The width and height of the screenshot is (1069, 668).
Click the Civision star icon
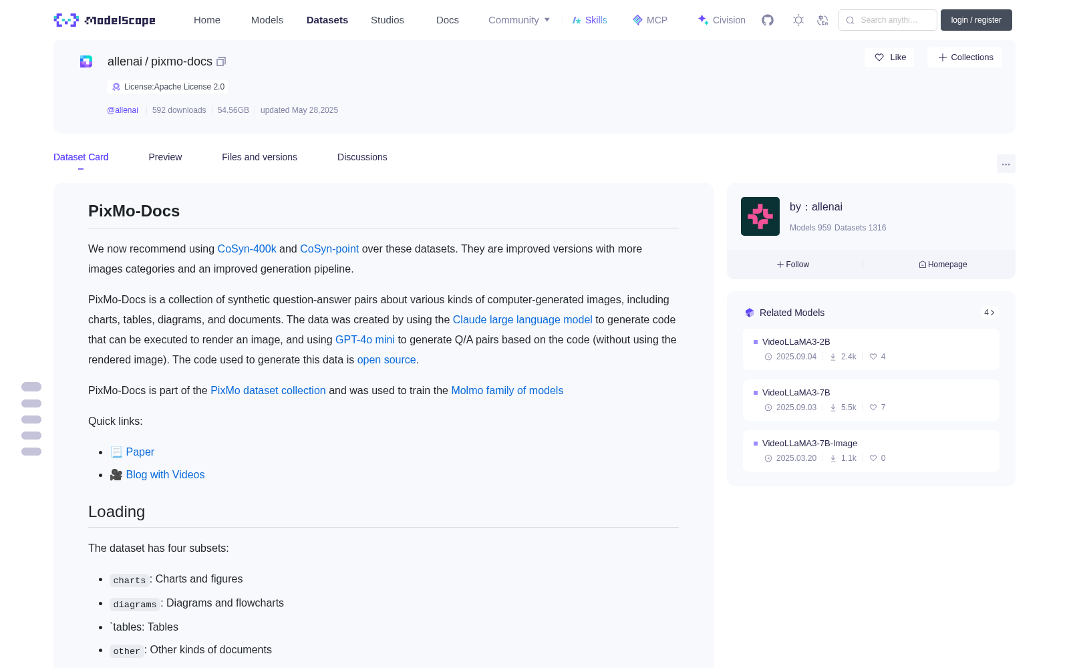[x=703, y=20]
